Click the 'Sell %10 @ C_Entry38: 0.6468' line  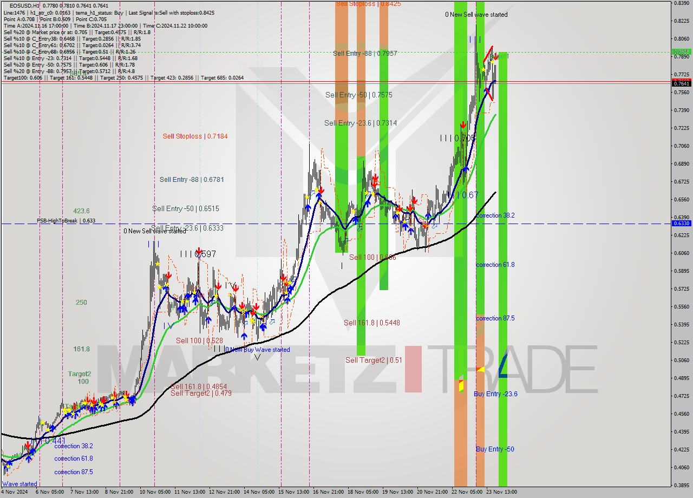[x=72, y=39]
